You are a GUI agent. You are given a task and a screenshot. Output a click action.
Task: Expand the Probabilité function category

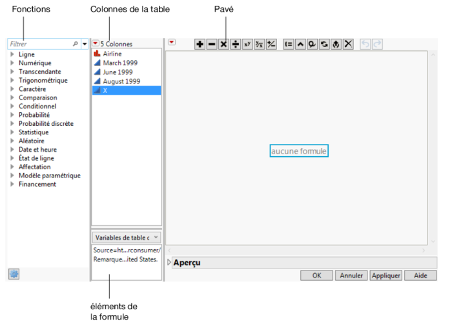[12, 115]
